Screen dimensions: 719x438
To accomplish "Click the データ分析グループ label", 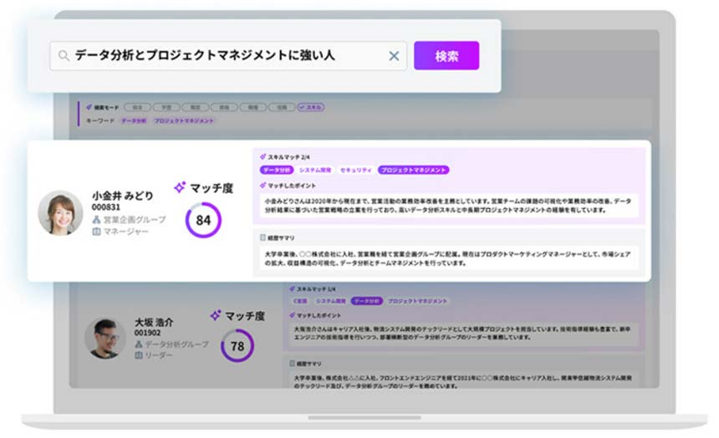I will click(177, 344).
